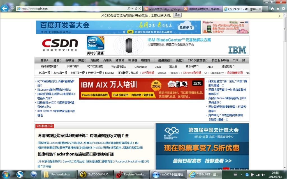
Task: Open the MySQL bracketed article link
Action: click(117, 143)
